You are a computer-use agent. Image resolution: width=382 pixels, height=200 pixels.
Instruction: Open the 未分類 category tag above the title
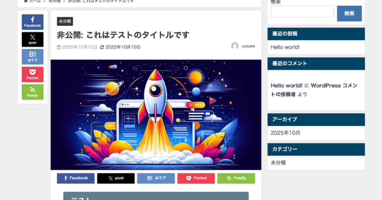[65, 21]
